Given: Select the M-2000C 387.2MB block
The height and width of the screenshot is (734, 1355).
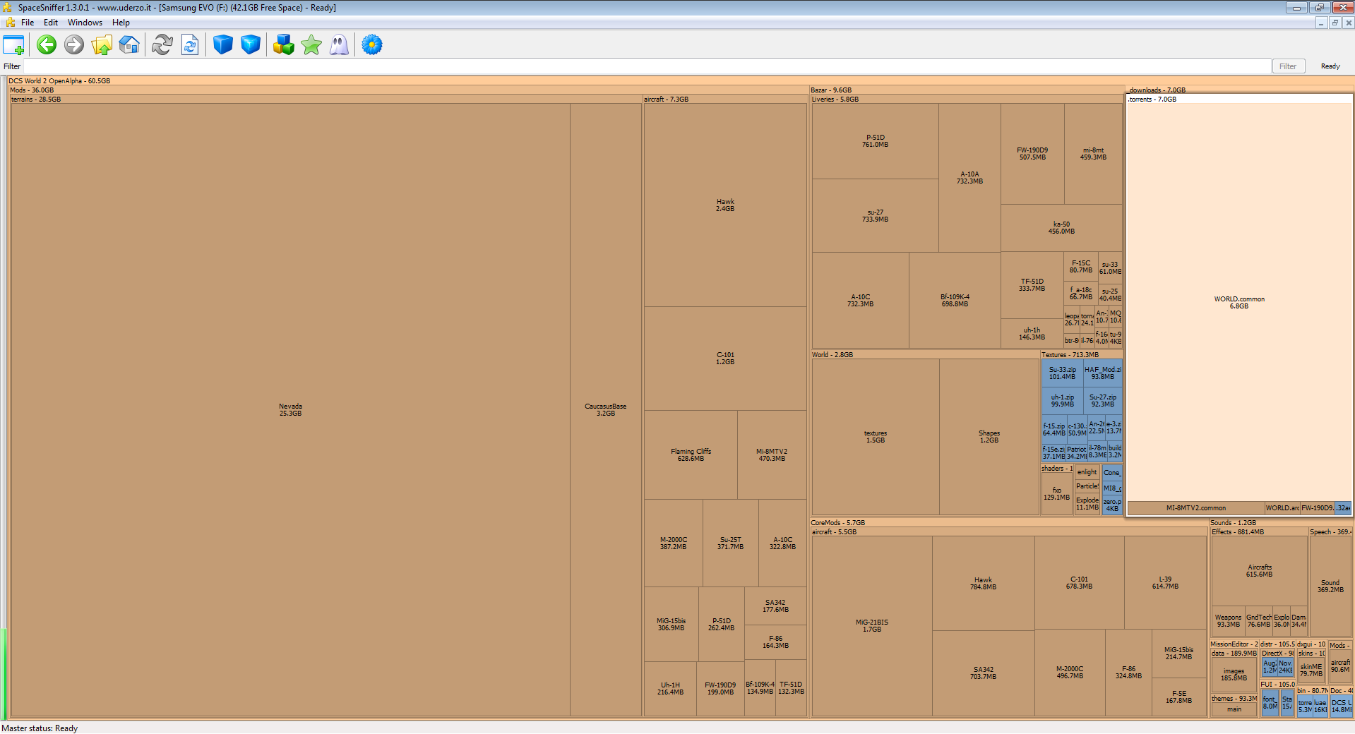Looking at the screenshot, I should coord(673,543).
